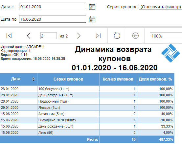Select the Подарочный (1шт) cell
182x144 pixels.
[68, 101]
